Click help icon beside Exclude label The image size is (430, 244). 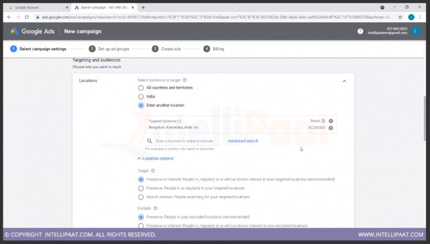(156, 208)
